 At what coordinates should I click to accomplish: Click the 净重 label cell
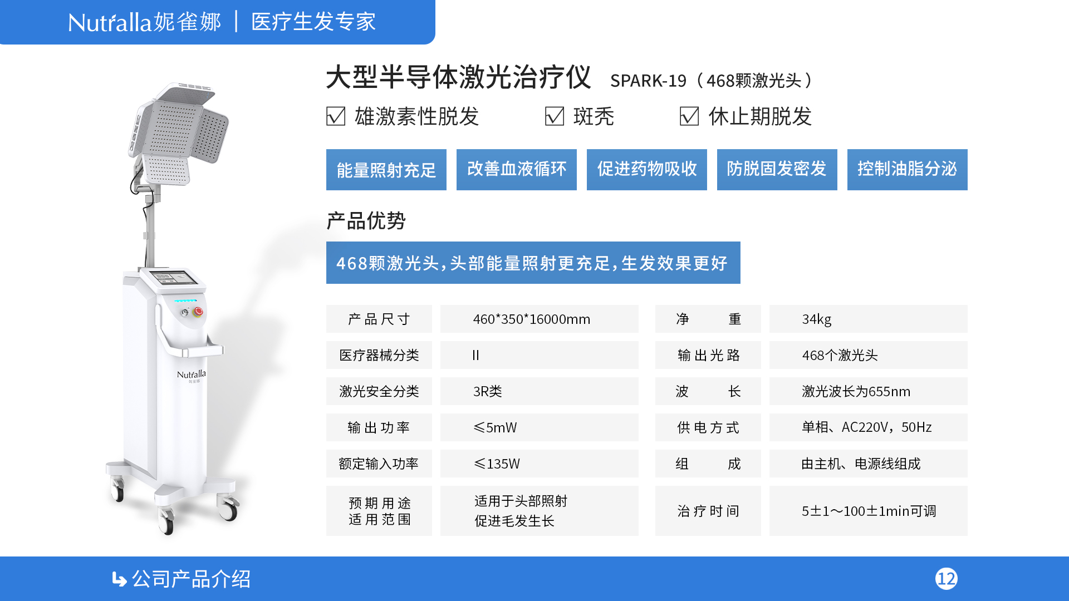click(708, 319)
